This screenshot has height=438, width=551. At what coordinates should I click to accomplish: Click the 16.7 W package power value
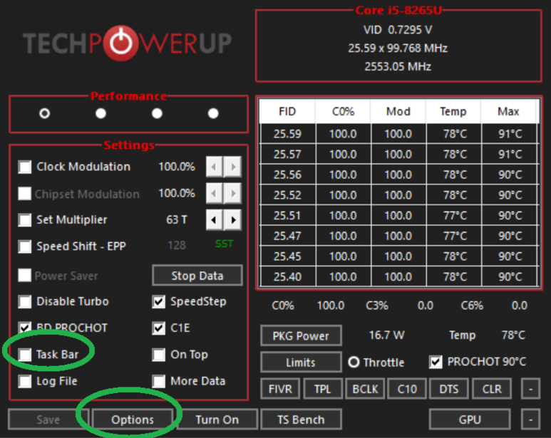pos(387,335)
